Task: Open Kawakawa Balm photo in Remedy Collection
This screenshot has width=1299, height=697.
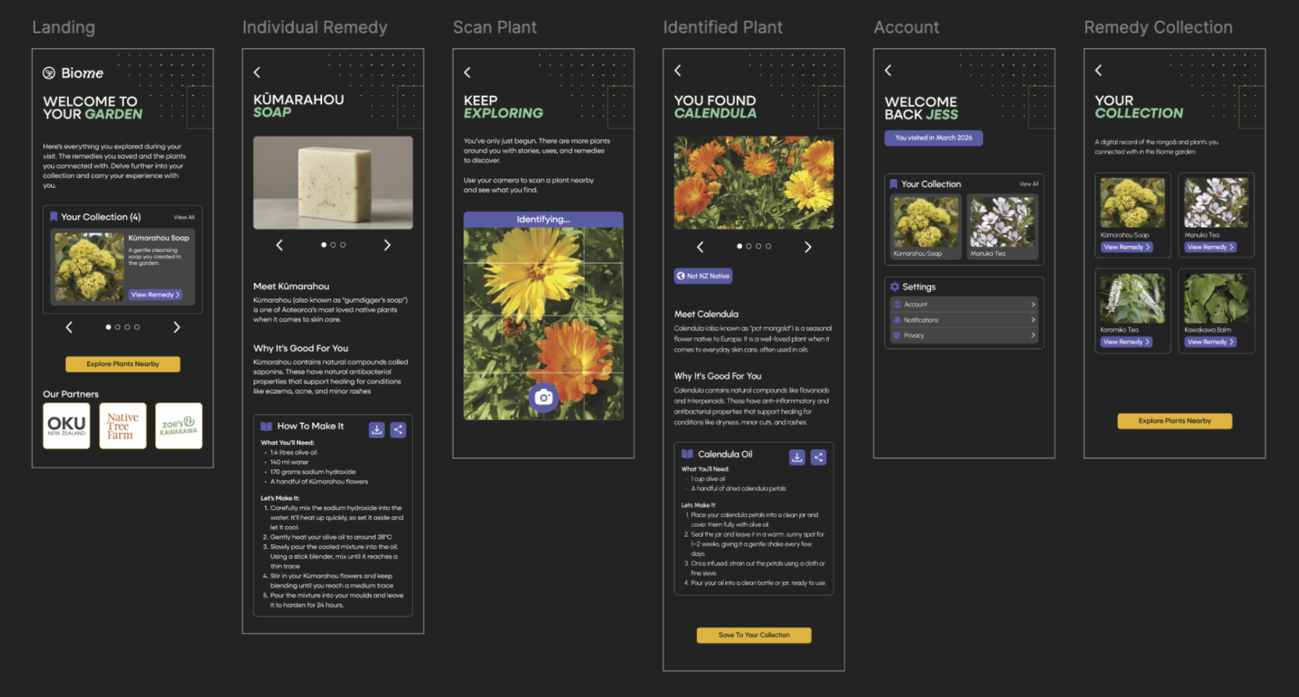Action: click(1217, 298)
